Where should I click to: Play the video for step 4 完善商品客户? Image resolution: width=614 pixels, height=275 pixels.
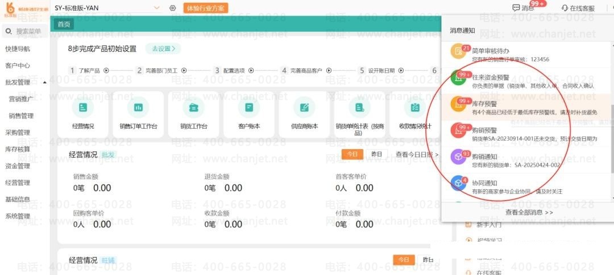coord(329,71)
